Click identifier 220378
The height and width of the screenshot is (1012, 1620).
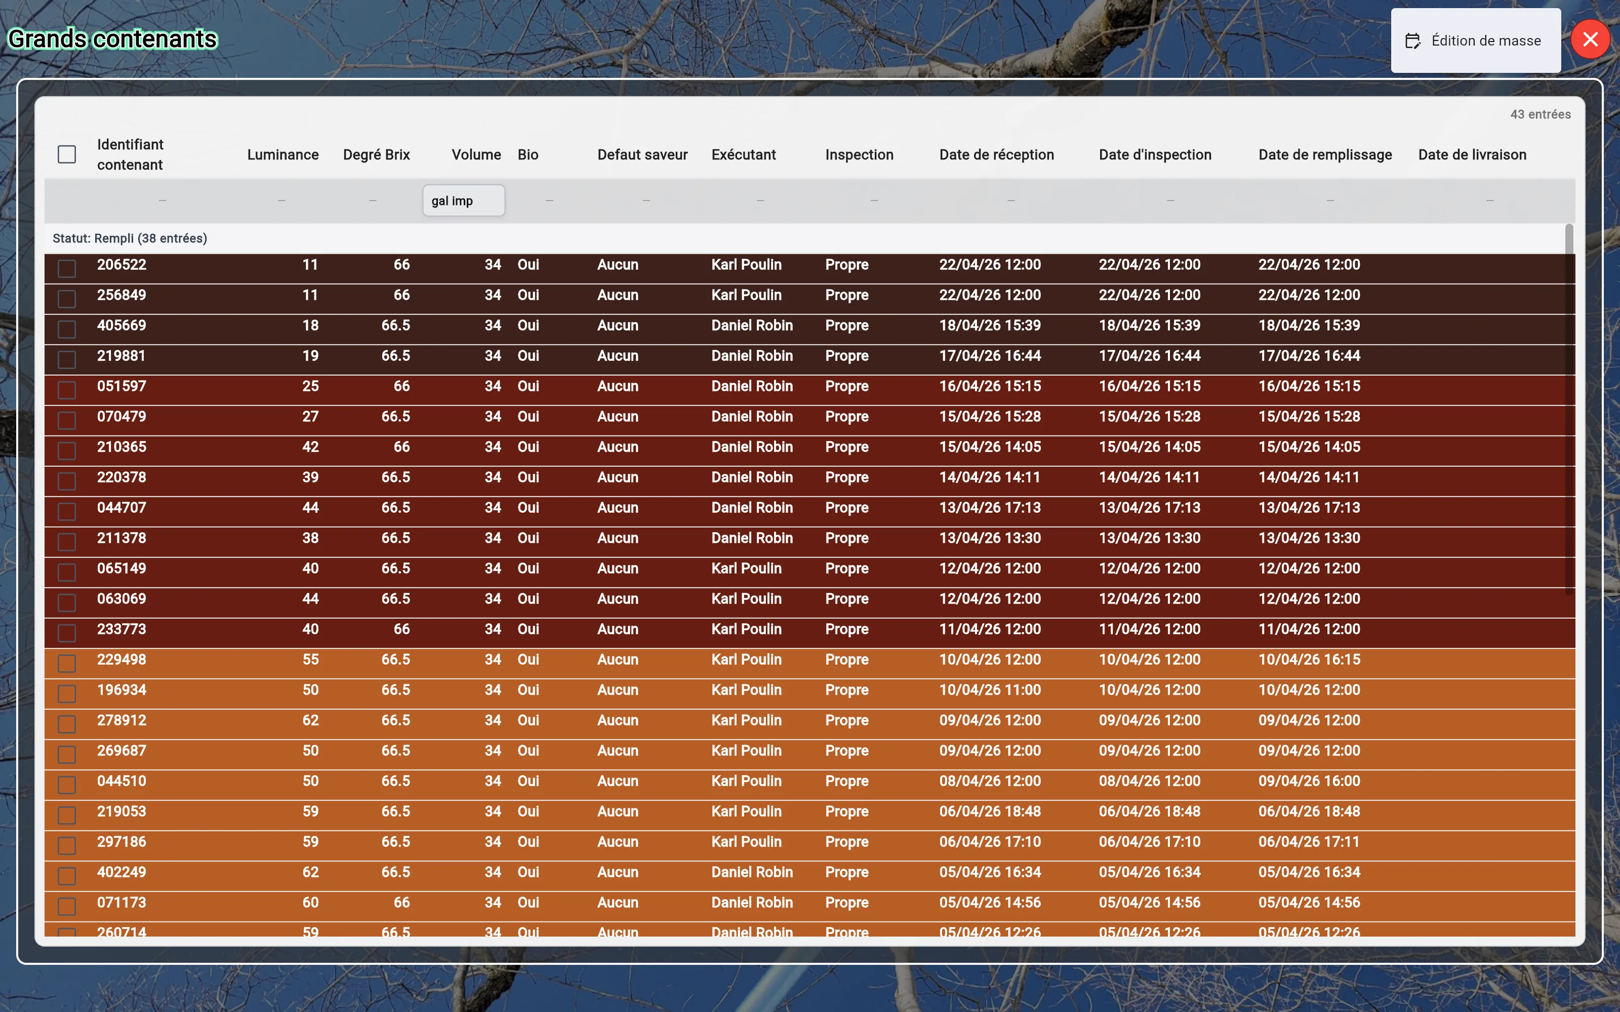(x=121, y=477)
